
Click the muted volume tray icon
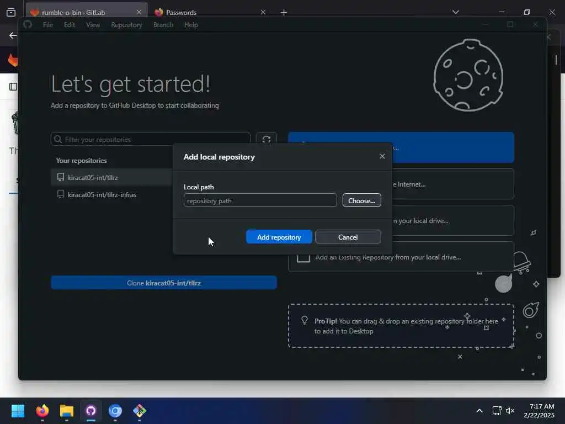pos(510,411)
